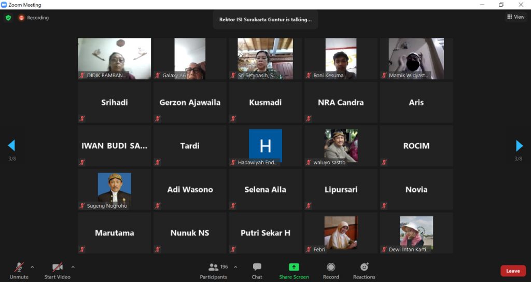Viewport: 531px width, 282px height.
Task: Click the Zoom Meeting app icon in title bar
Action: (4, 5)
